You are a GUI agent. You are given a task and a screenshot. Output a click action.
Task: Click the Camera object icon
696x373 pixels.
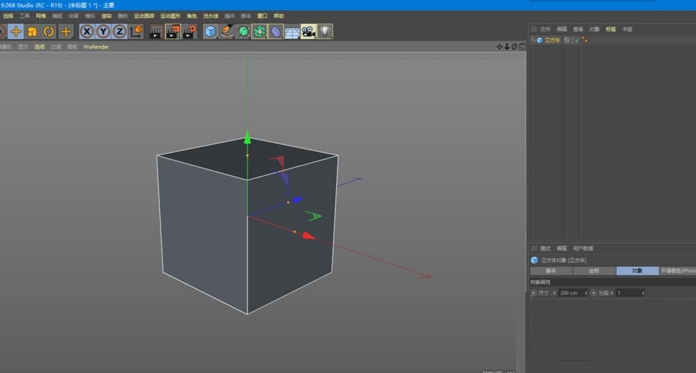click(308, 31)
